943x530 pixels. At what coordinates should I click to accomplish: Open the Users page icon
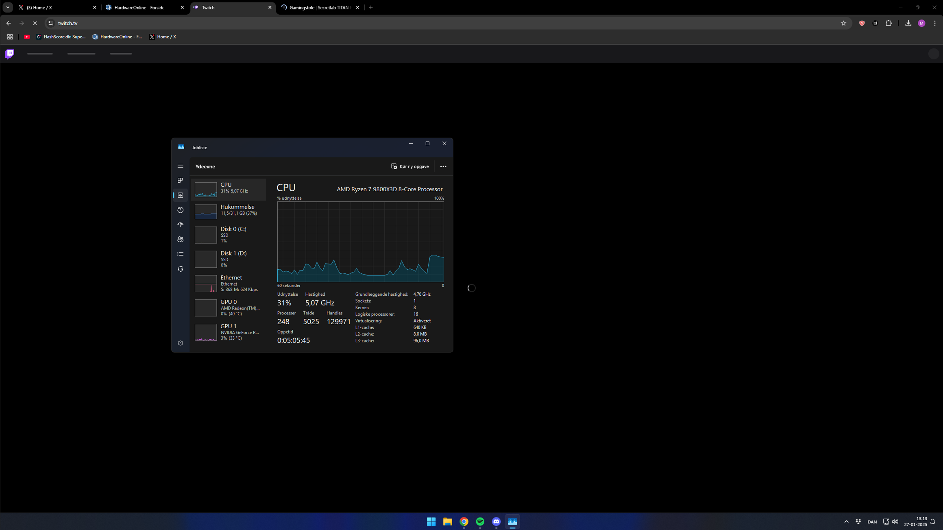[181, 239]
